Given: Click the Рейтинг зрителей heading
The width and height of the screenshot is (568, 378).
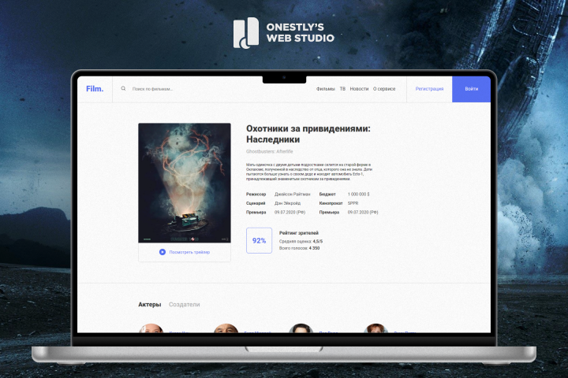Looking at the screenshot, I should tap(299, 233).
